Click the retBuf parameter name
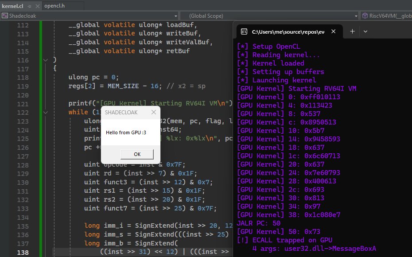Viewport: 412px width, 257px height. (178, 51)
